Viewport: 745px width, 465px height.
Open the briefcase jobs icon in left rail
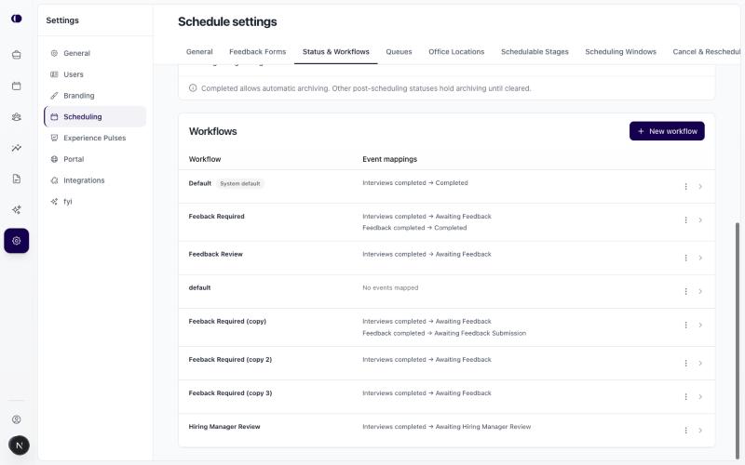pos(17,55)
